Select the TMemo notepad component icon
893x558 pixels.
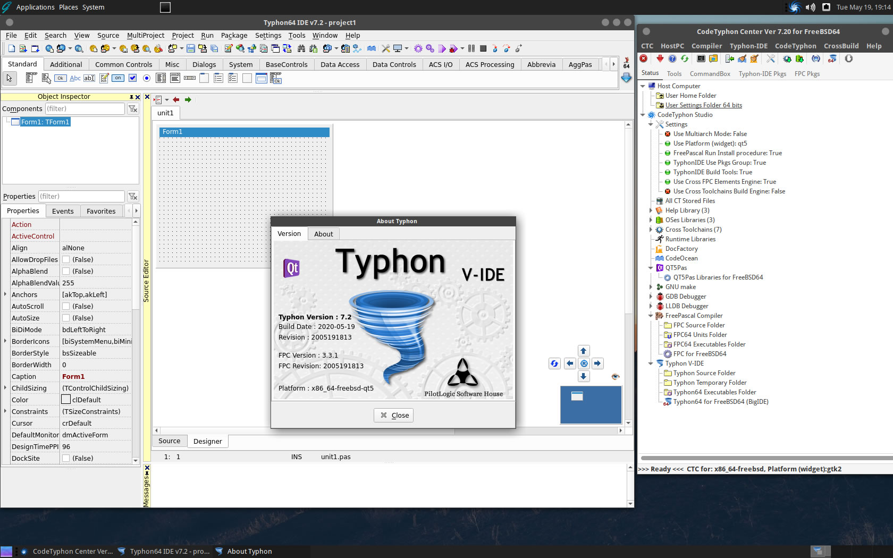coord(104,78)
